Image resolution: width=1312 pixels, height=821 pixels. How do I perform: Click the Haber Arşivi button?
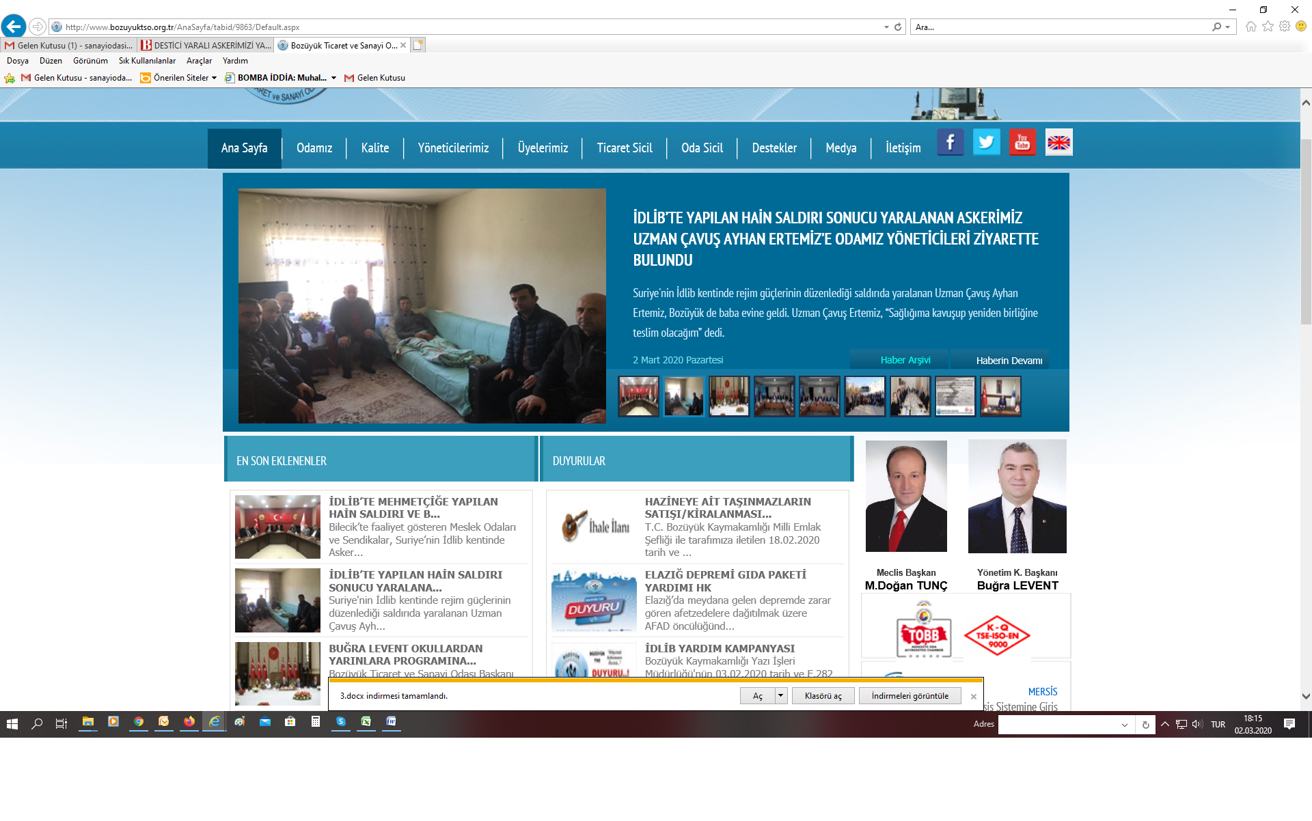[x=899, y=360]
